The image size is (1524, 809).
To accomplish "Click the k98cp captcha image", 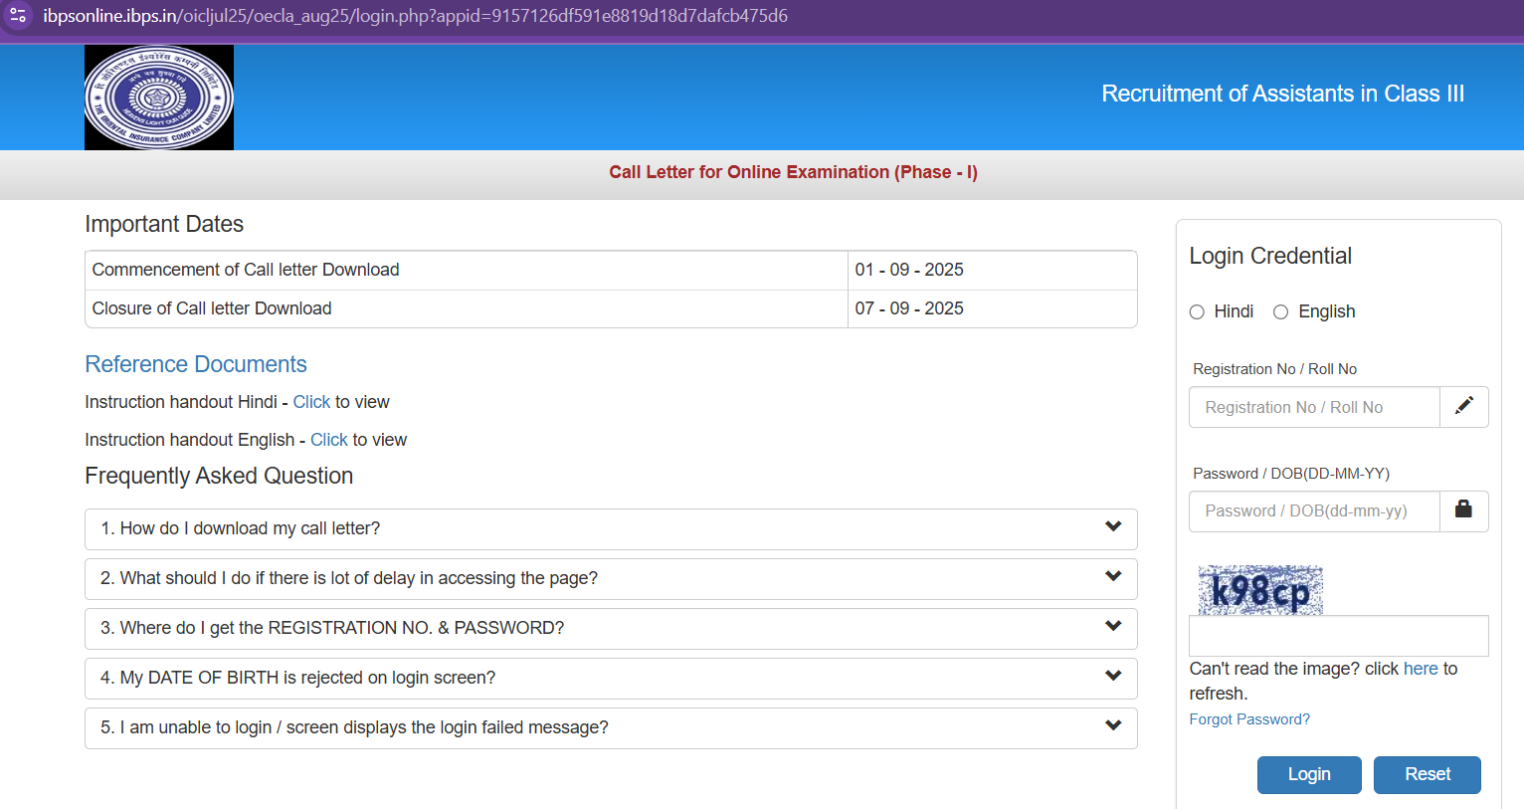I will [x=1259, y=589].
